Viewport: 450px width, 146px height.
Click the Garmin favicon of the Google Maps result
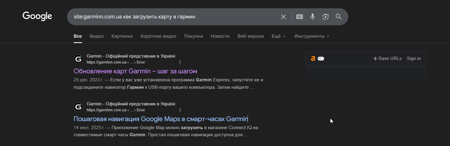pos(78,107)
